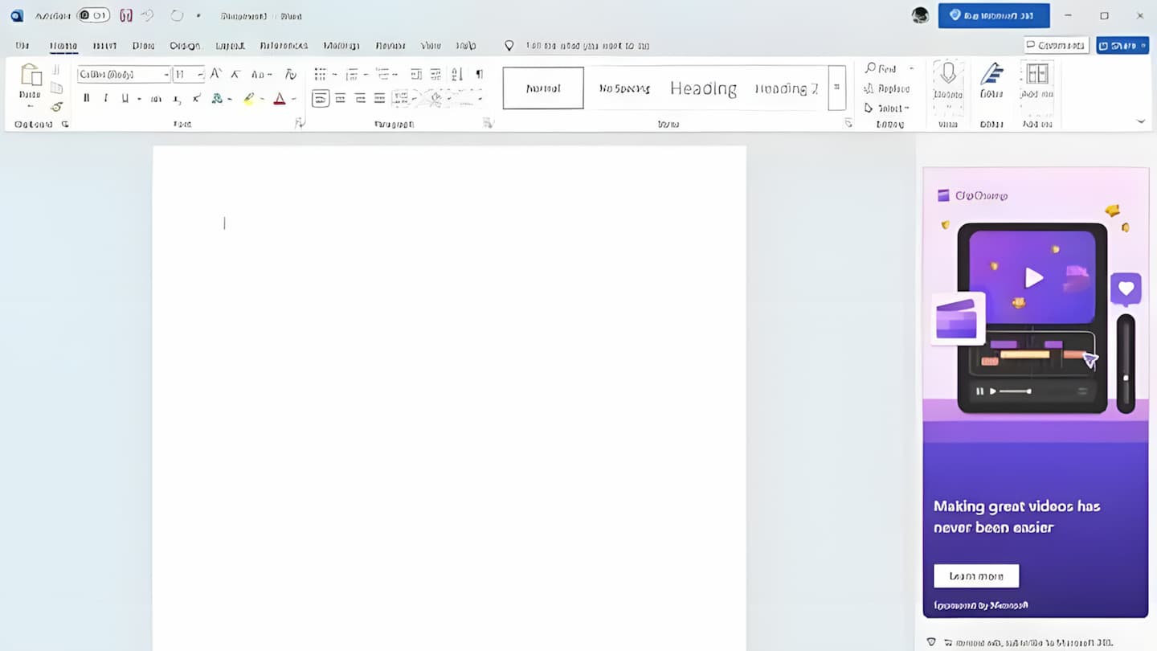Open the font name dropdown

166,74
